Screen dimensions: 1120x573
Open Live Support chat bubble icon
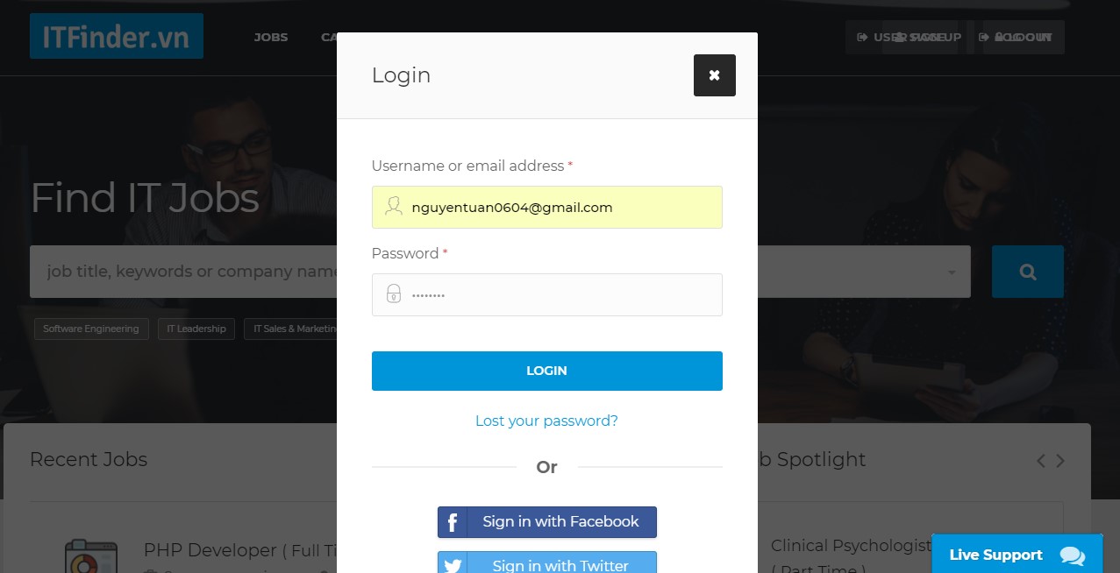[1072, 555]
